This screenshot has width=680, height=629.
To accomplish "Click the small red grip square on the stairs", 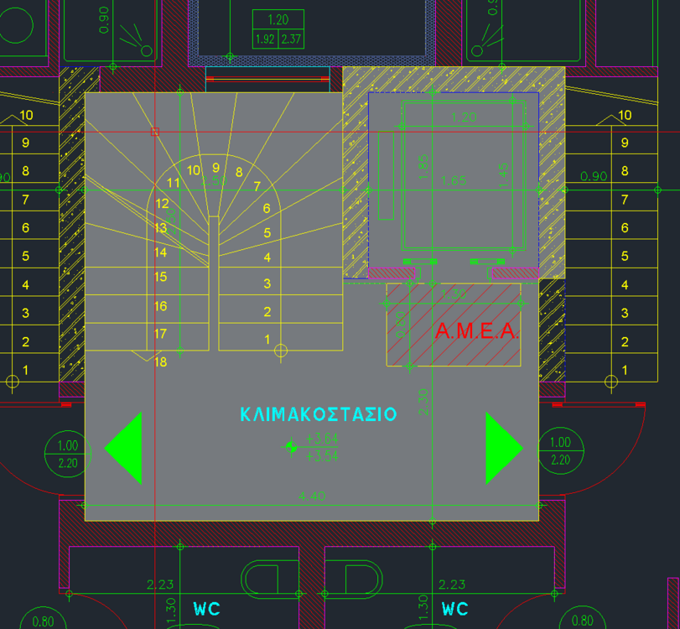I will (x=154, y=132).
